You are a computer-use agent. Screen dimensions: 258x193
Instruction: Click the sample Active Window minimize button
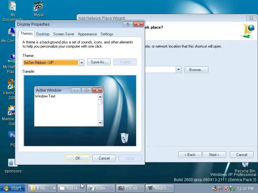76,90
